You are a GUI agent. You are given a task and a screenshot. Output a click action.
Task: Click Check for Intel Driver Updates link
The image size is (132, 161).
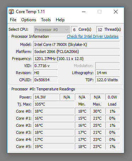coord(93,36)
